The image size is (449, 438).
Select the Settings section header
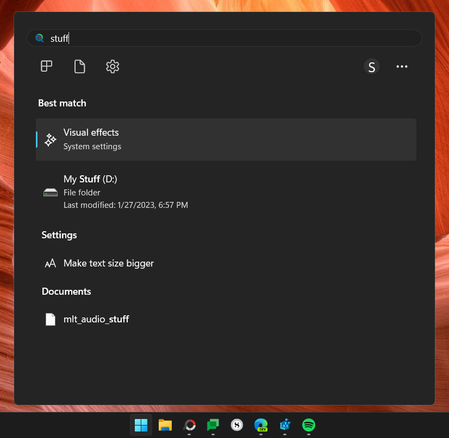(59, 235)
